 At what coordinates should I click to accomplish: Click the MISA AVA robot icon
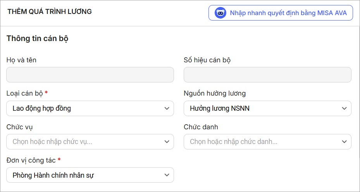click(220, 13)
